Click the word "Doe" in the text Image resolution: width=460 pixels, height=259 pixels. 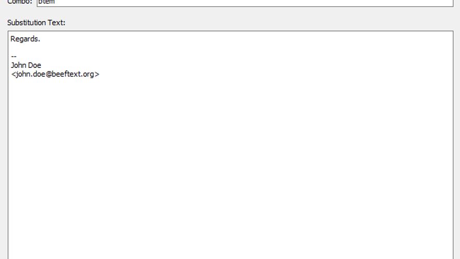click(35, 65)
